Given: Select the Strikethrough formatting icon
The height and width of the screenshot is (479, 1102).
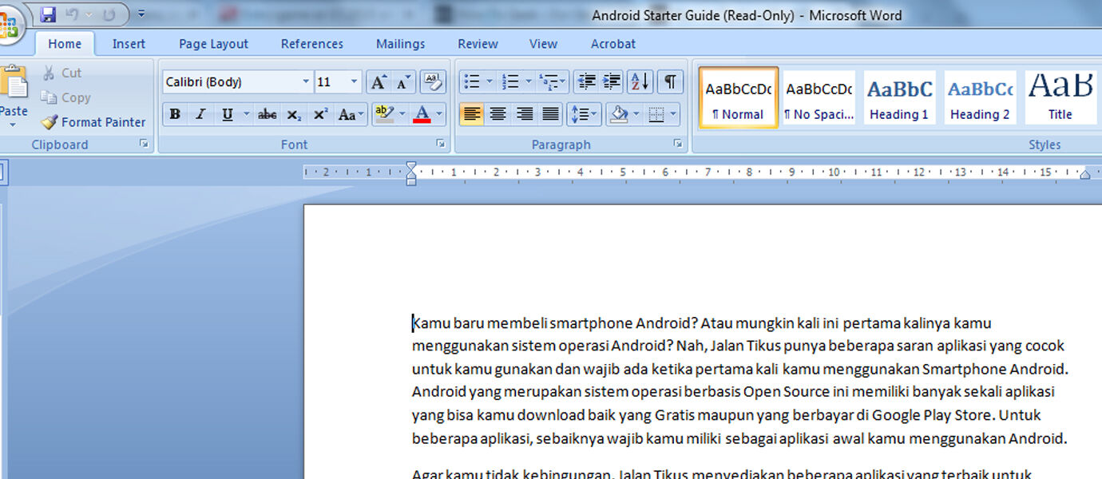Looking at the screenshot, I should [267, 114].
